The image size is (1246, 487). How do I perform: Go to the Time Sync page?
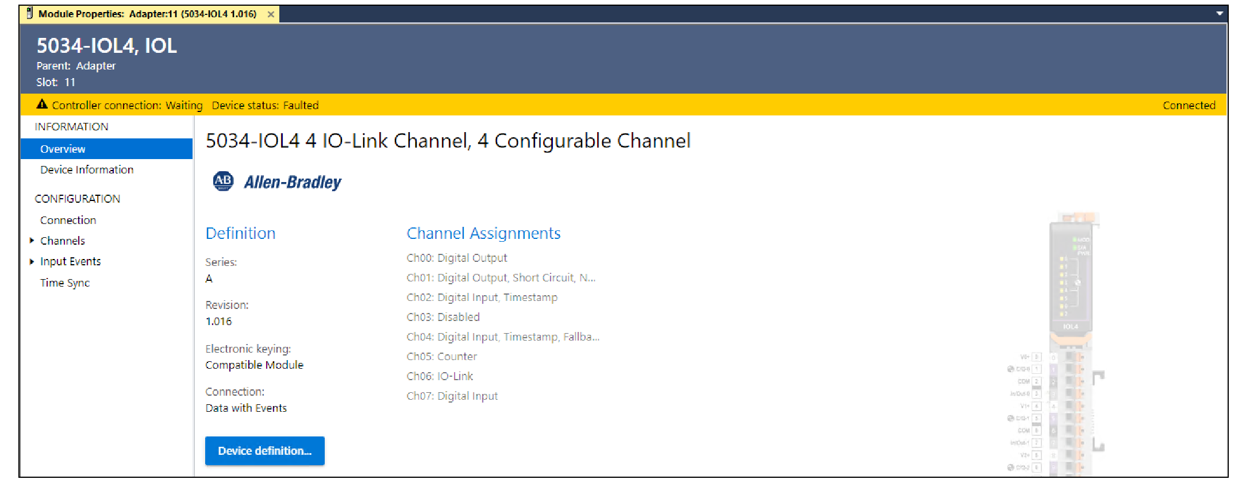(65, 283)
